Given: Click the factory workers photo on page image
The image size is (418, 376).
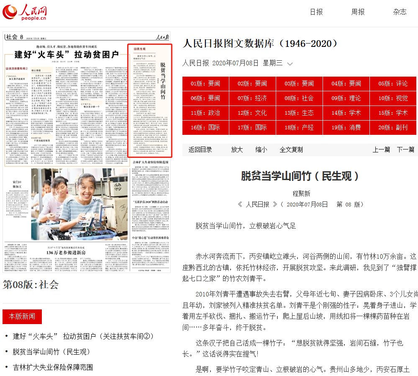Looking at the screenshot, I should 79,204.
